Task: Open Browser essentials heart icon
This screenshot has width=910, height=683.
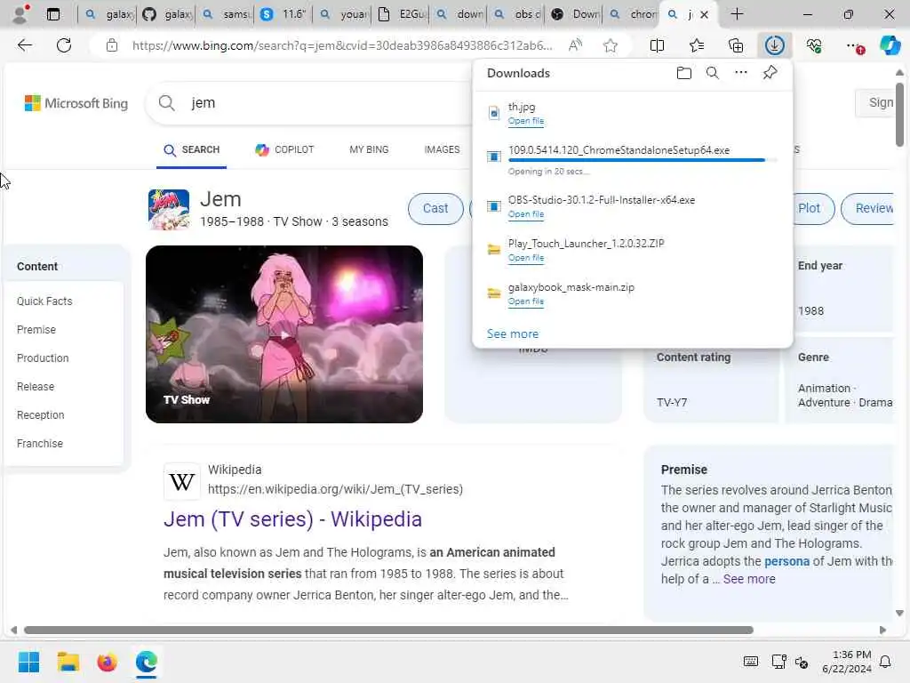Action: pos(814,45)
